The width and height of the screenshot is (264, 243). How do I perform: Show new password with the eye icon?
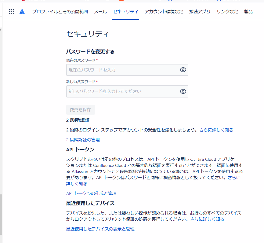(x=183, y=91)
